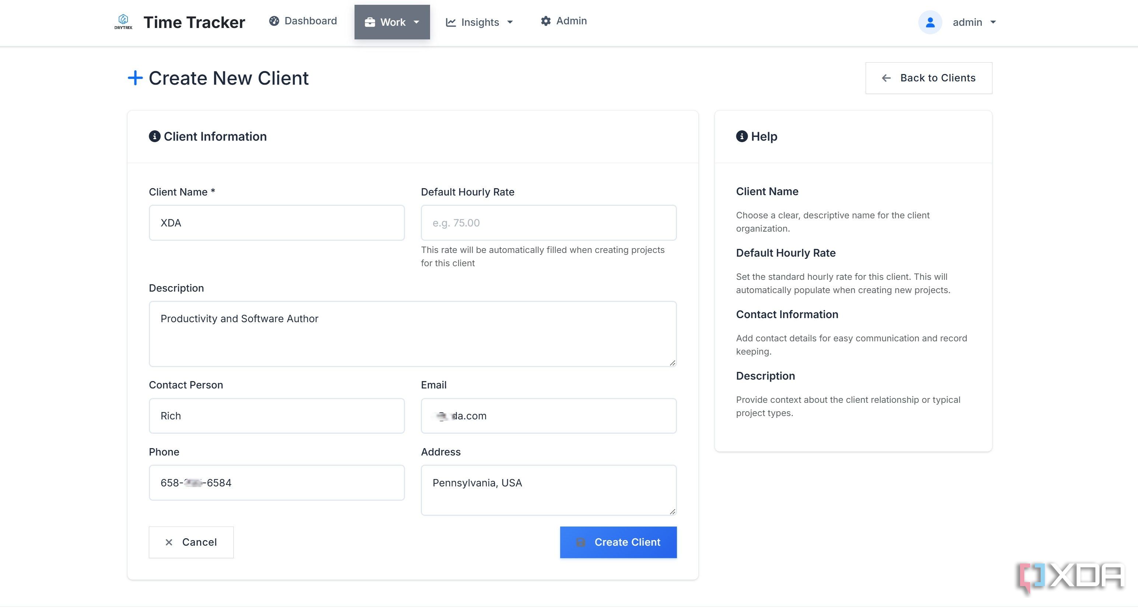Focus the Email input field
Viewport: 1138px width, 609px height.
click(x=549, y=416)
